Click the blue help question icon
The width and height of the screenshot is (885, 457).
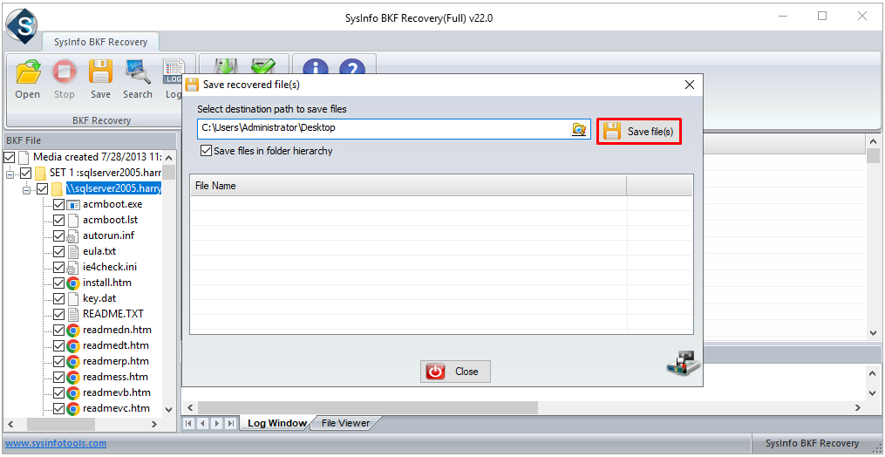click(352, 66)
